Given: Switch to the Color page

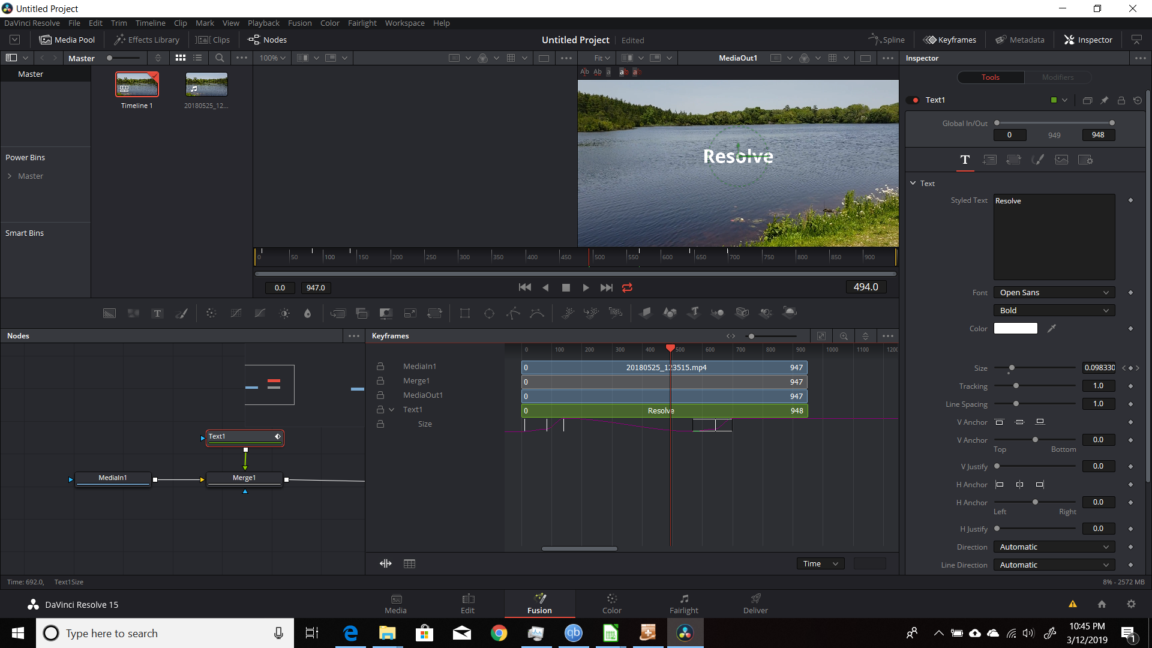Looking at the screenshot, I should tap(611, 604).
